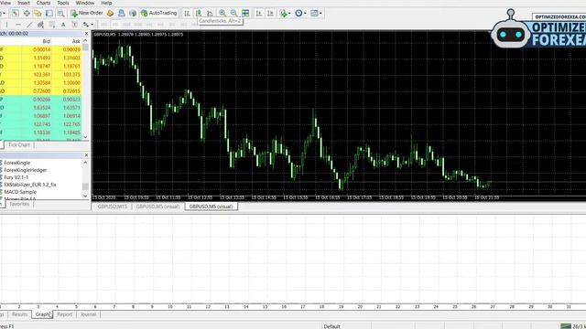Open the Strategy Tester toolbar icon
The image size is (586, 329).
point(60,13)
